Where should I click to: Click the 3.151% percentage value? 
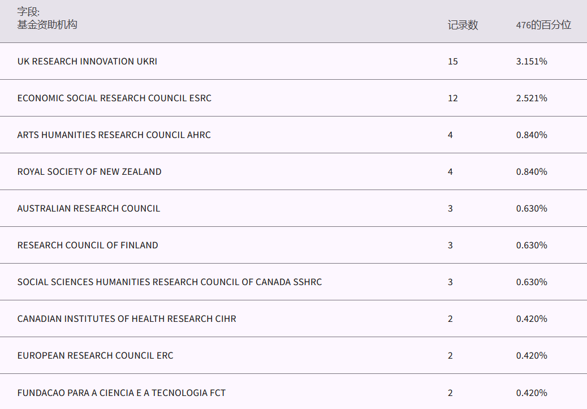[532, 61]
